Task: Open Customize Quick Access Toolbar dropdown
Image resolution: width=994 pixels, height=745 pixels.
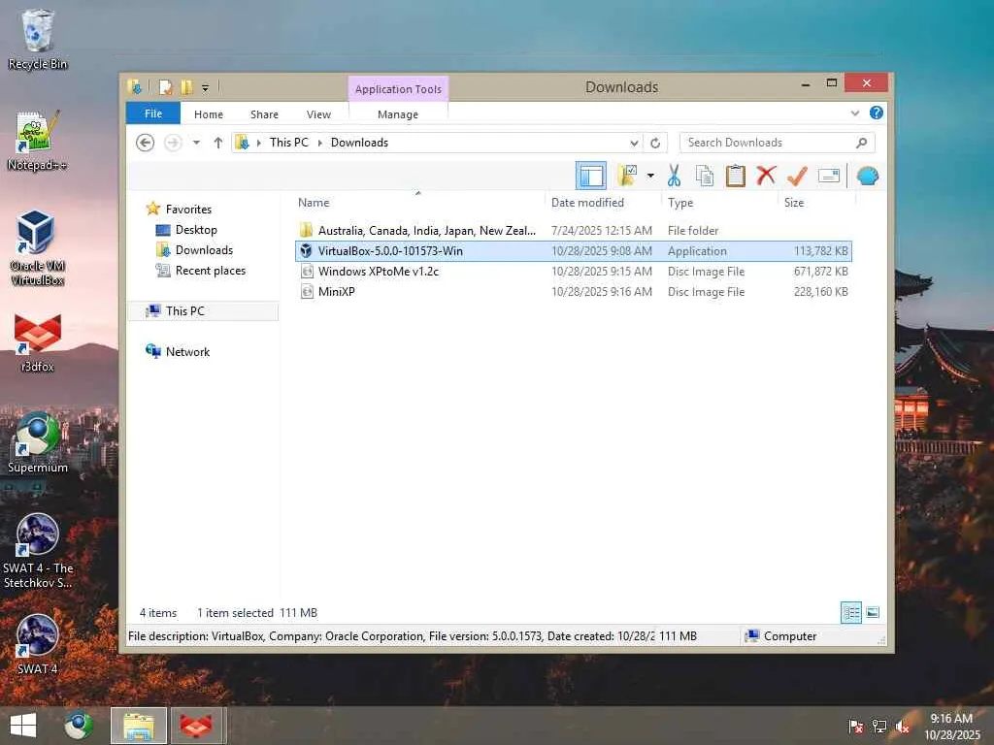Action: click(205, 87)
